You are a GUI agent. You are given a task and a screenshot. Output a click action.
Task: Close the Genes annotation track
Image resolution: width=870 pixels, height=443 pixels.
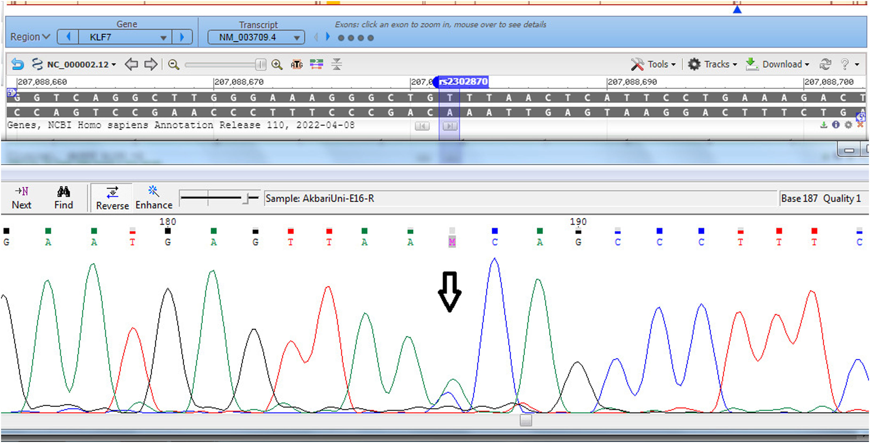[x=860, y=125]
